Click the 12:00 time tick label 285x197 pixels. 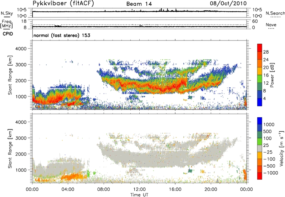click(139, 190)
